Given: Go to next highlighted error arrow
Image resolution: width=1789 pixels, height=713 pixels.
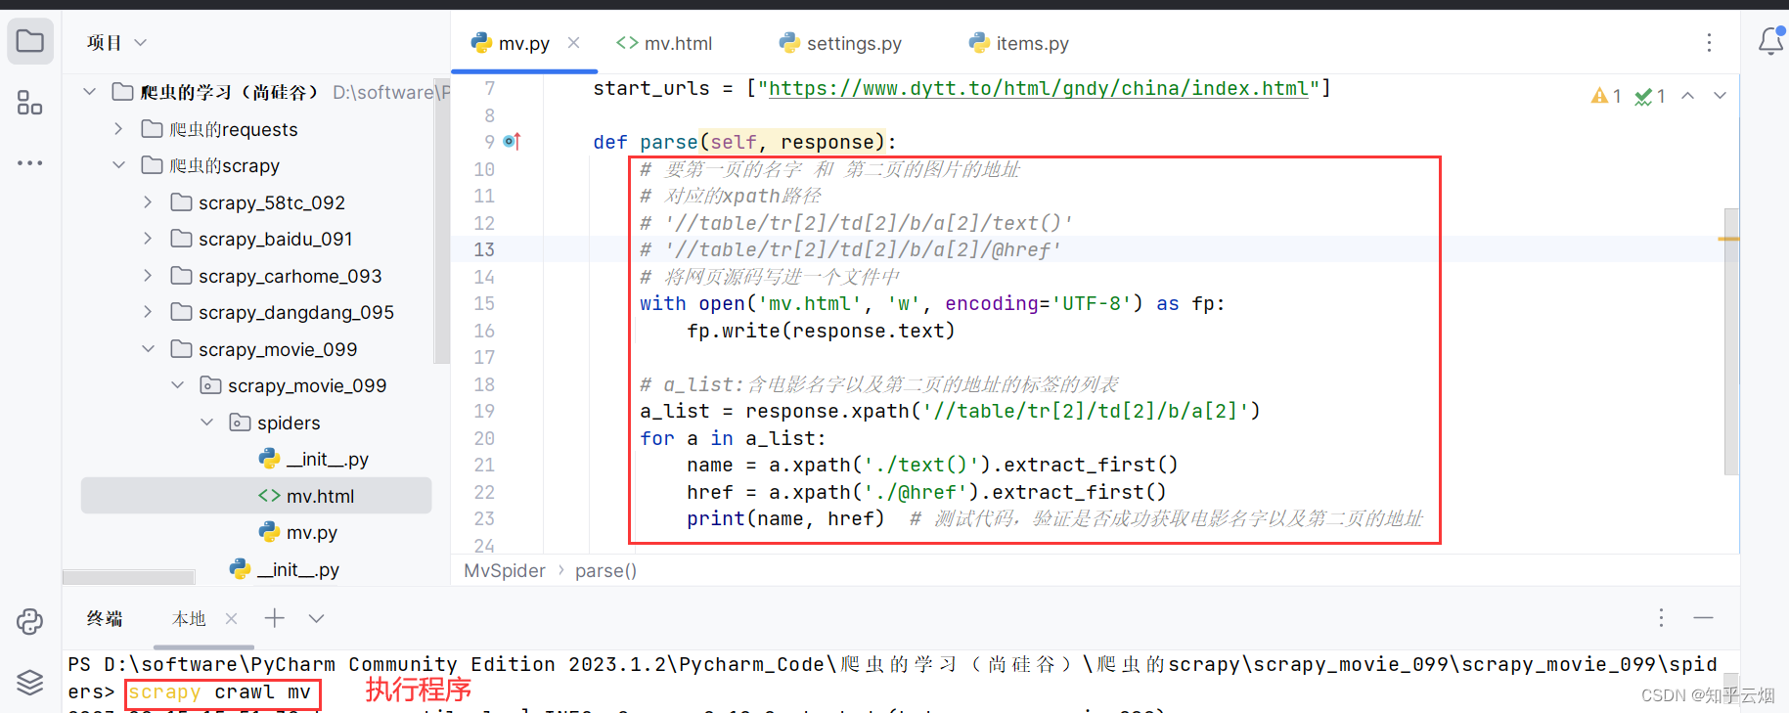Looking at the screenshot, I should point(1720,96).
